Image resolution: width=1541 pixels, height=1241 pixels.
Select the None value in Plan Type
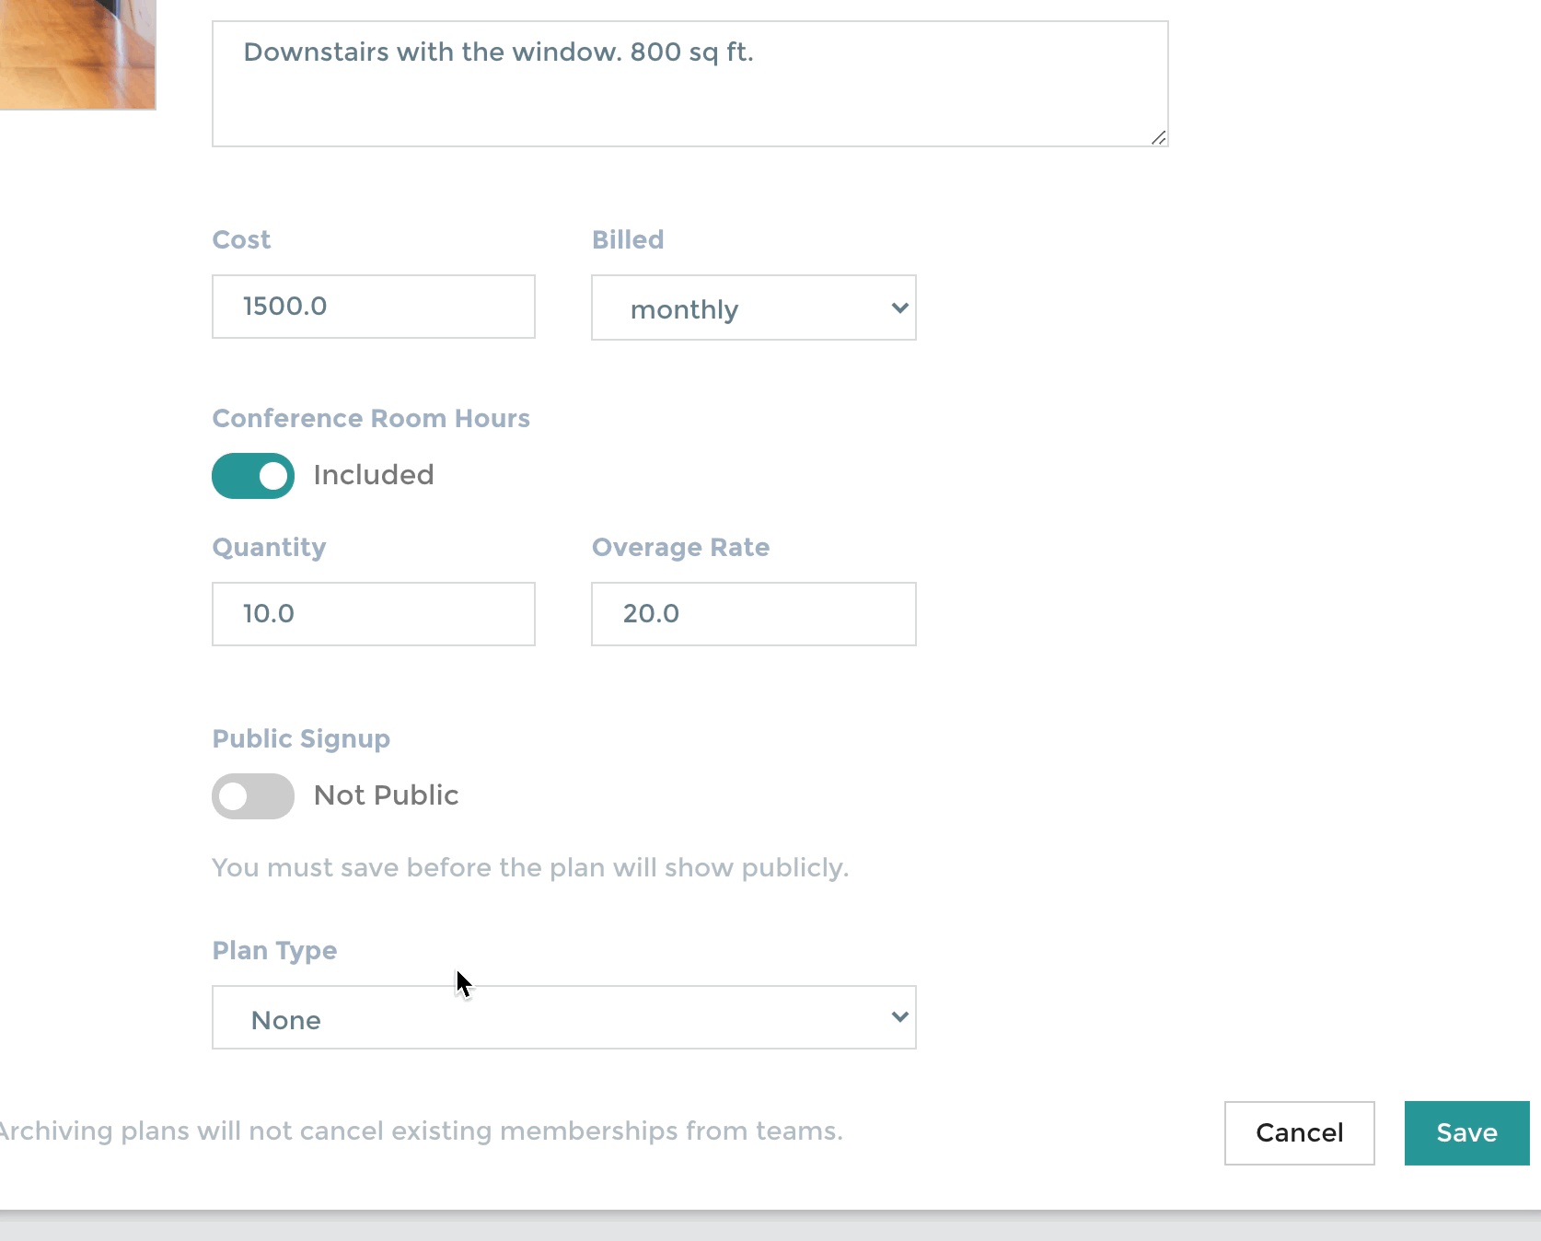click(286, 1019)
